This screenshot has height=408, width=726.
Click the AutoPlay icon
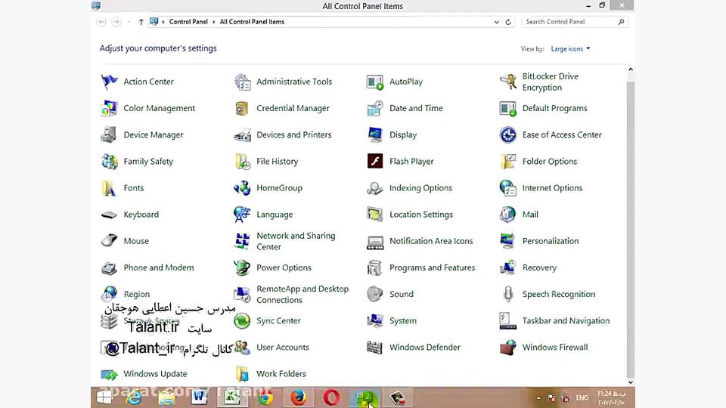[x=375, y=82]
